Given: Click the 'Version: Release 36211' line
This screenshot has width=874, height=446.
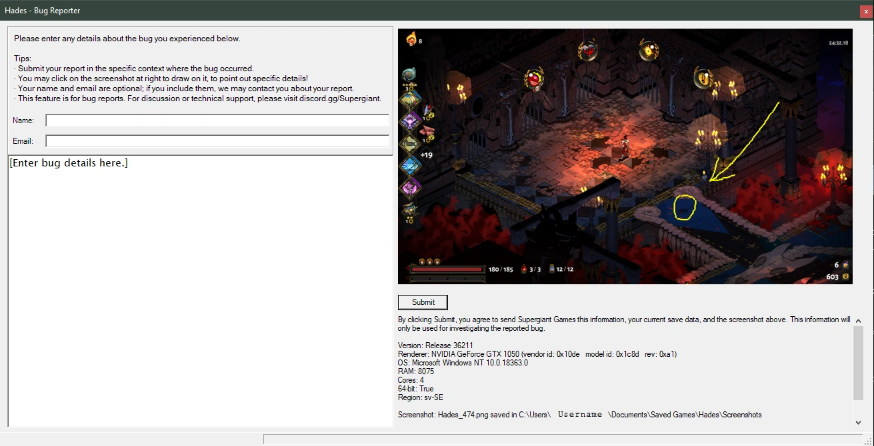Looking at the screenshot, I should click(x=435, y=345).
